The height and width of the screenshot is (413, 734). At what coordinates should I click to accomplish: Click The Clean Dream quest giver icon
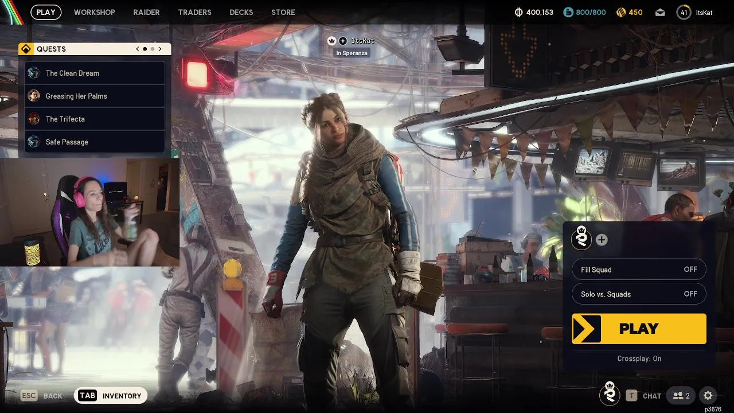point(34,73)
